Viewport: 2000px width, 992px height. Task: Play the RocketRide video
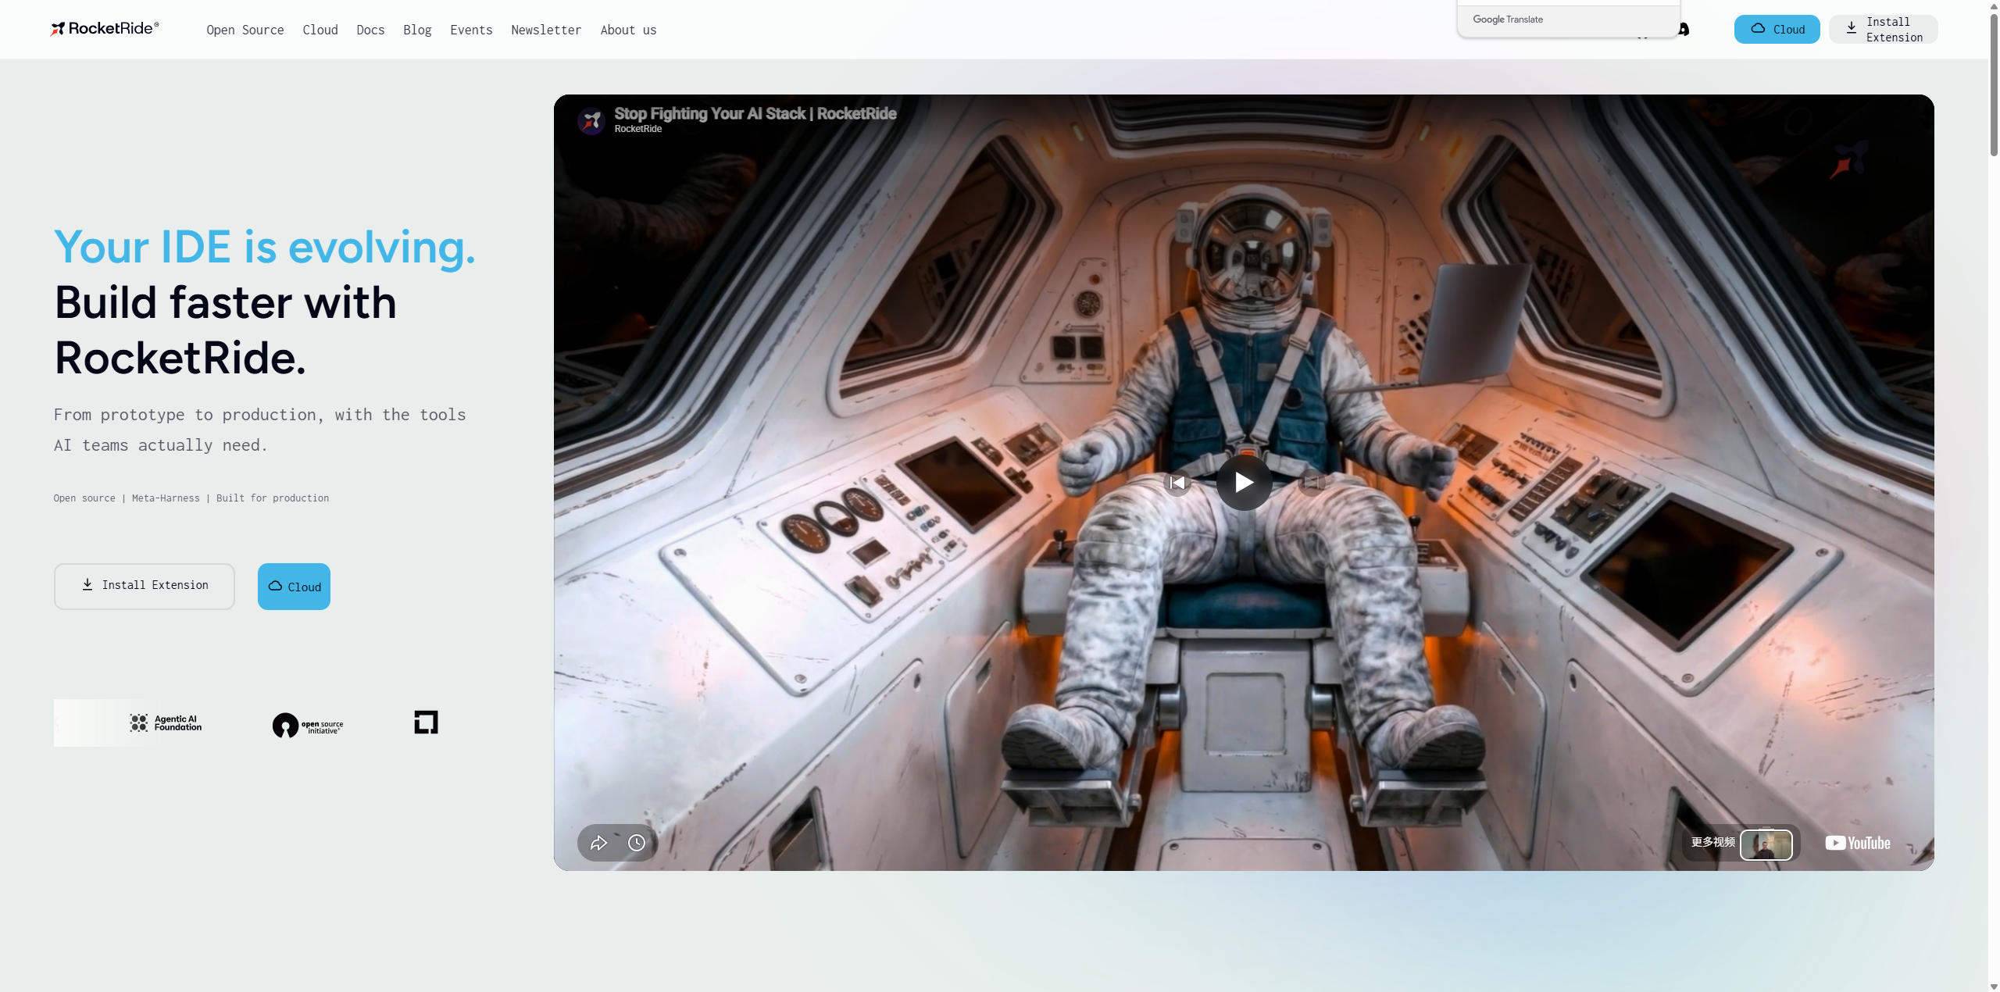point(1244,483)
